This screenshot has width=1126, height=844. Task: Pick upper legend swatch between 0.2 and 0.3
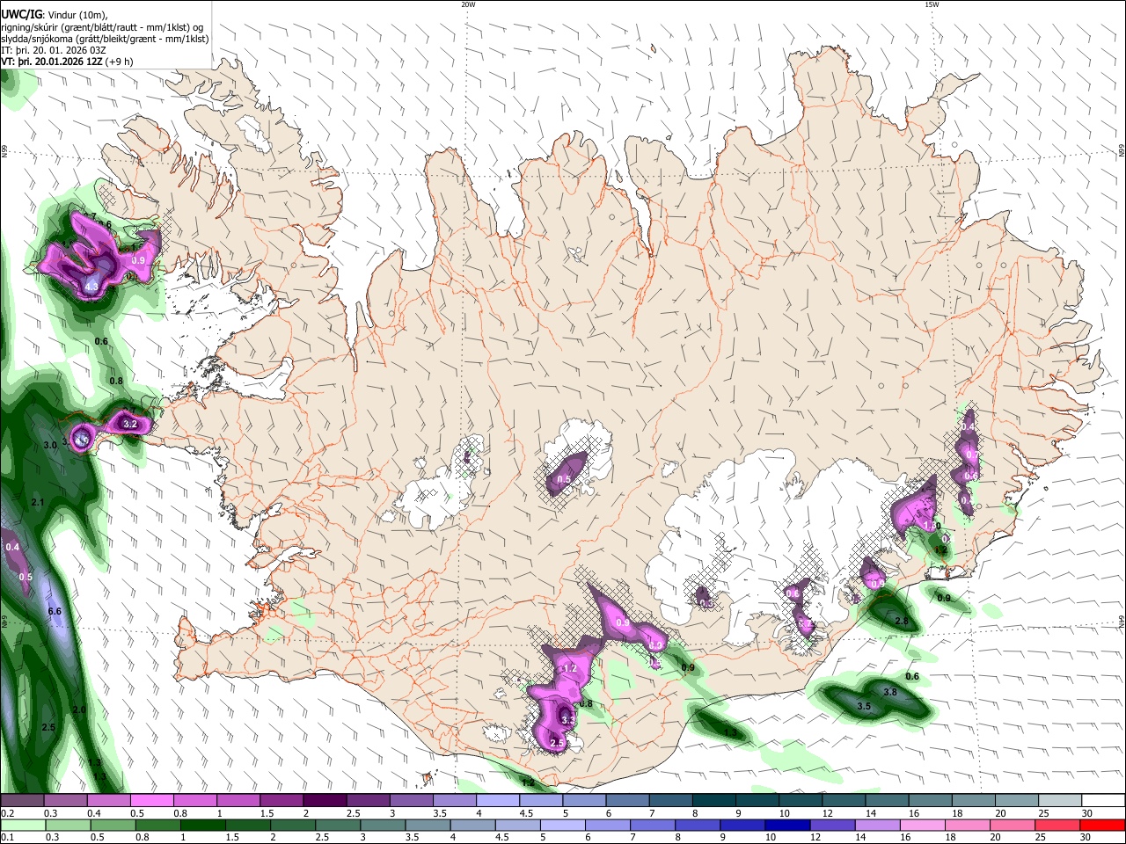(22, 801)
